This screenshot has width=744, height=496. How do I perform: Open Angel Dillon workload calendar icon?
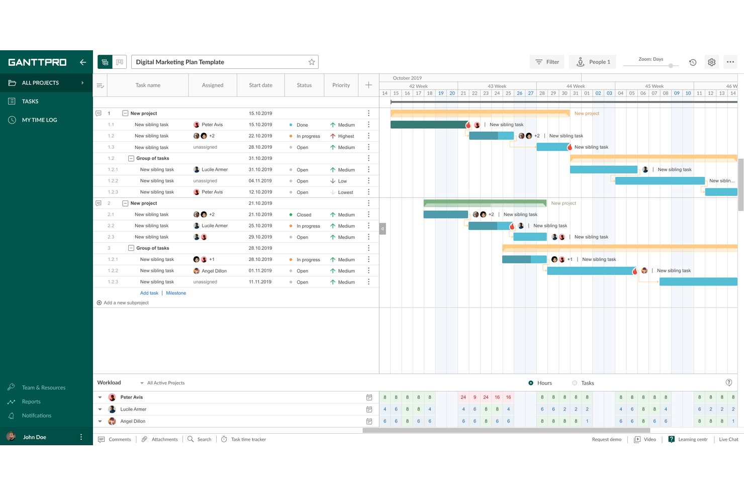[369, 421]
